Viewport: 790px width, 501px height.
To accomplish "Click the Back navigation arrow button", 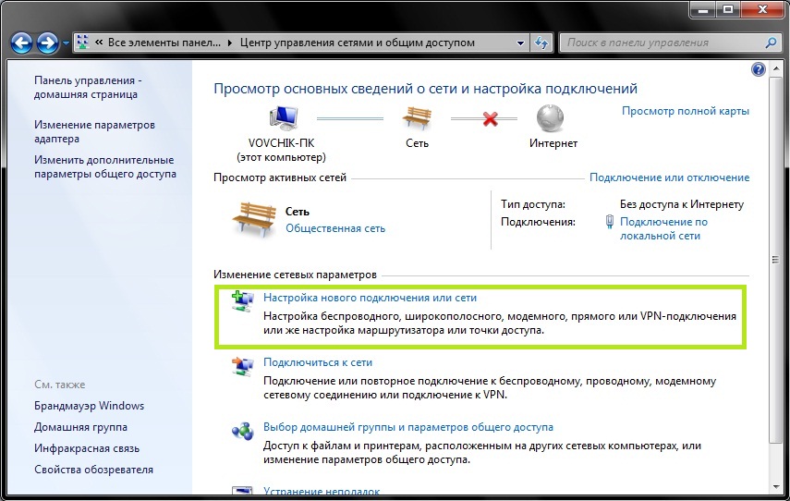I will pyautogui.click(x=21, y=43).
